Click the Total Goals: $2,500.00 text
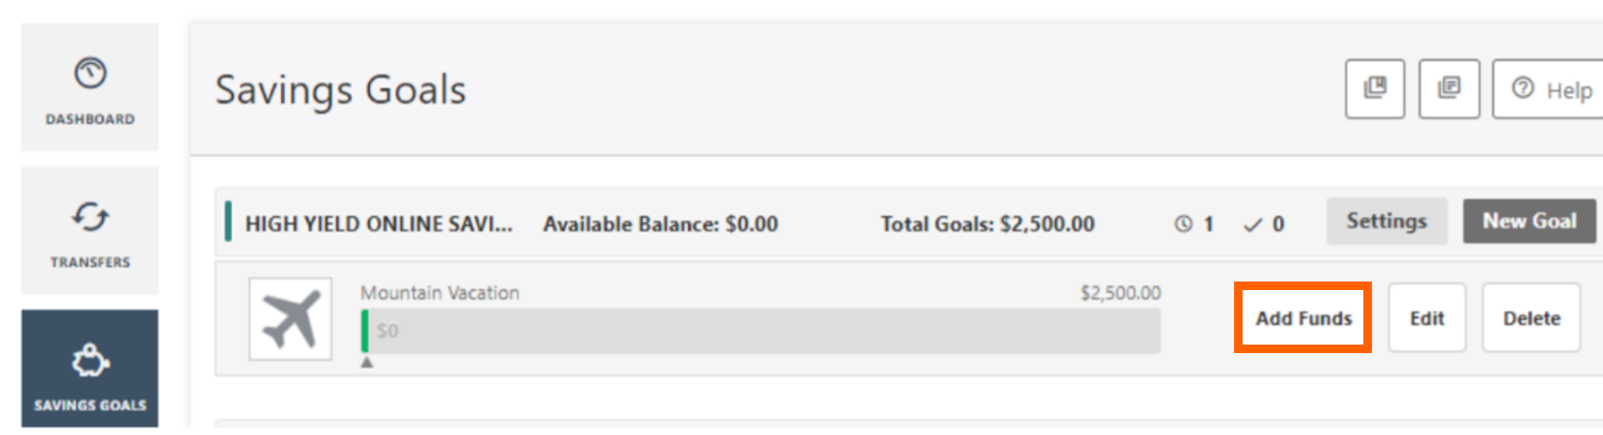Screen dimensions: 1603x435 tap(988, 224)
